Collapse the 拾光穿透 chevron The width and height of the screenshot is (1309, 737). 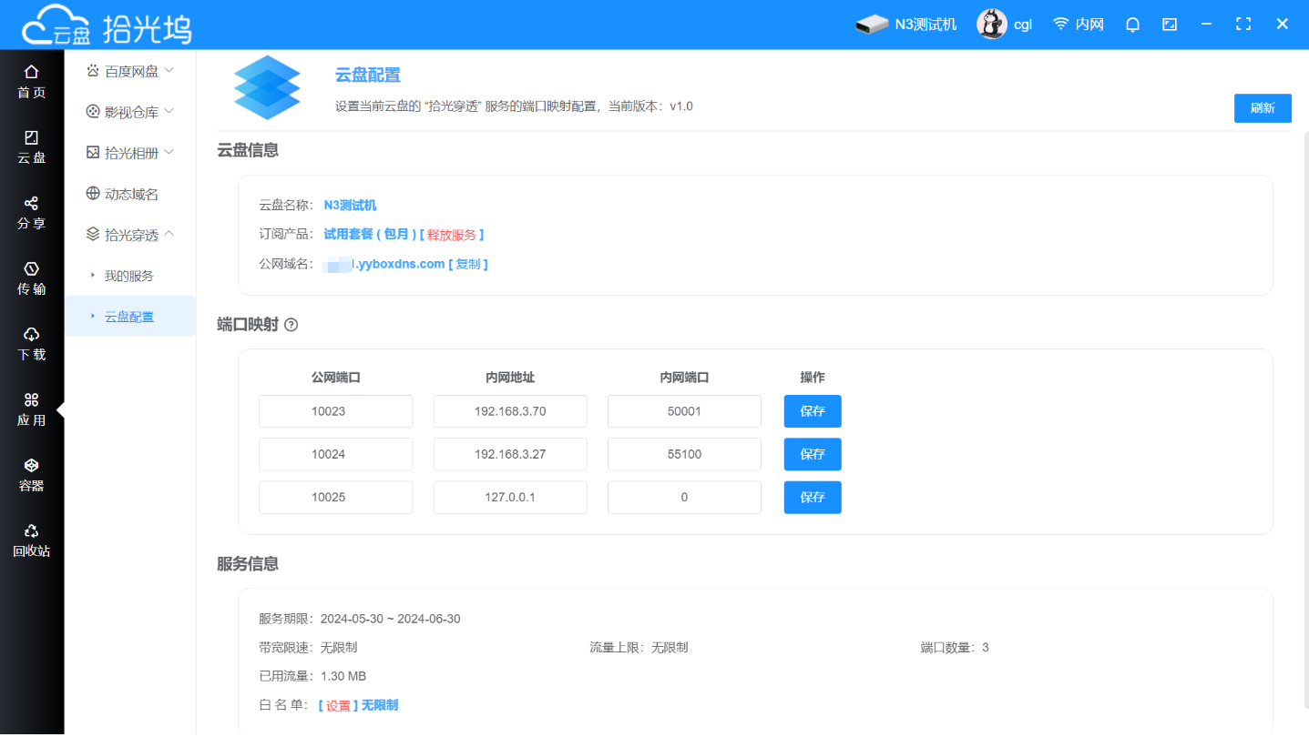(169, 234)
